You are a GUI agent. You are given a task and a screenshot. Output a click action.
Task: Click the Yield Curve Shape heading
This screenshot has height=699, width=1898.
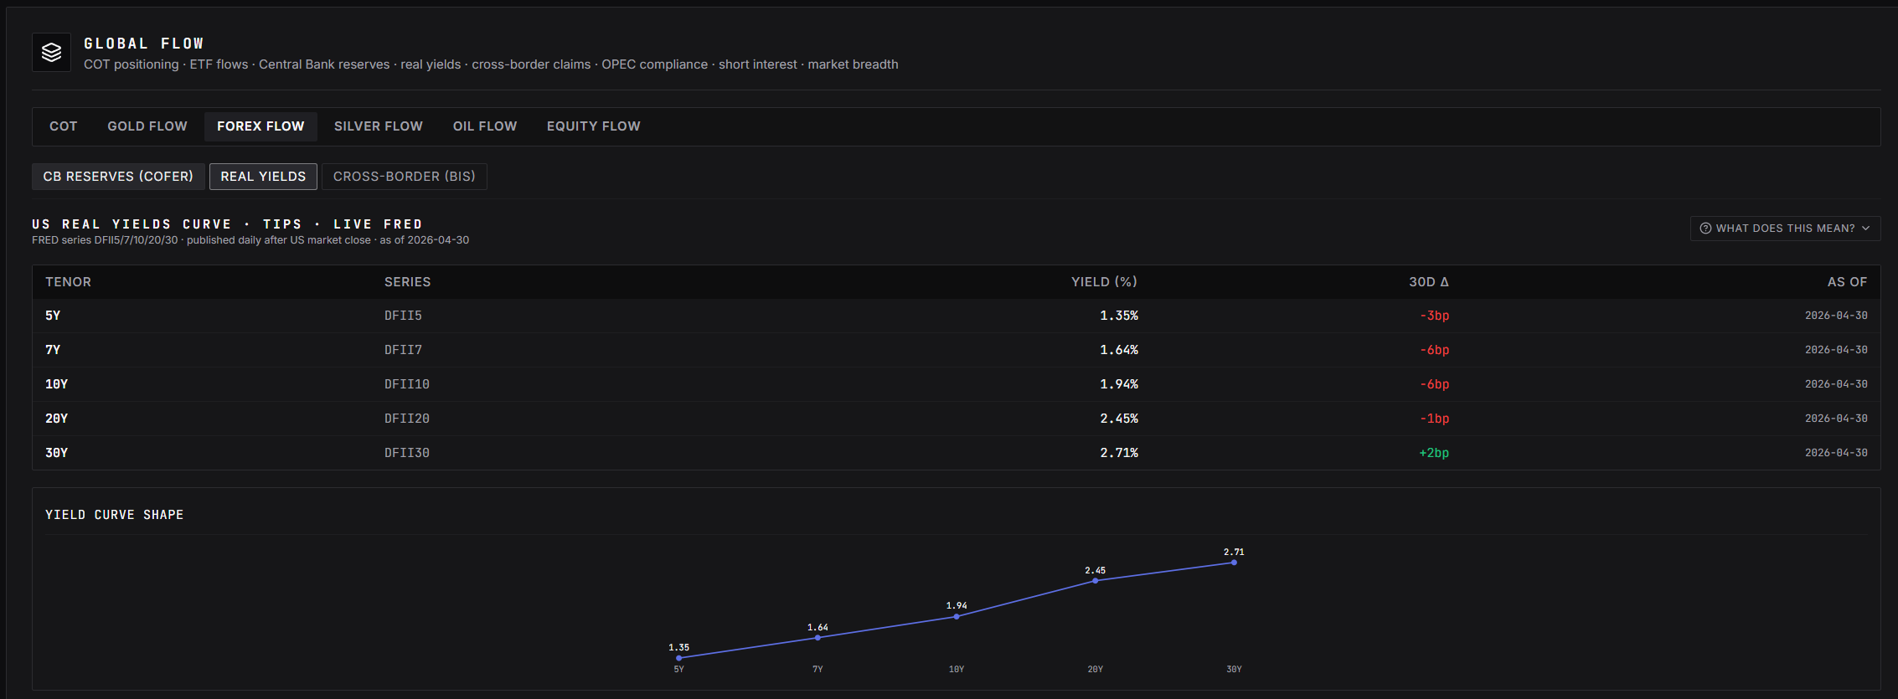[115, 515]
